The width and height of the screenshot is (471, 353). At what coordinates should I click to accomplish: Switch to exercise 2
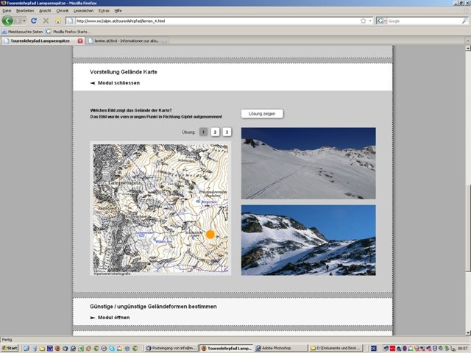(215, 132)
